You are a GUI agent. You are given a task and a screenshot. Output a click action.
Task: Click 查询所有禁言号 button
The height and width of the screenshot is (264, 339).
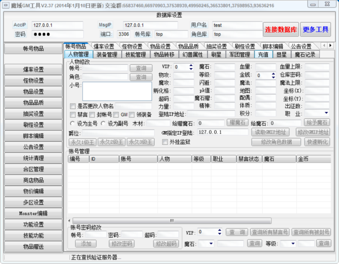[270, 232]
